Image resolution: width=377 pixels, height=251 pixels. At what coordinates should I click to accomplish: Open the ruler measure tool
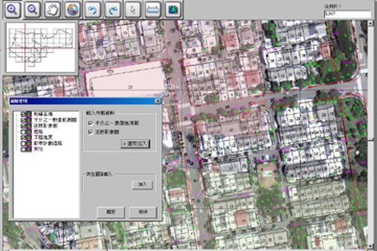[153, 9]
